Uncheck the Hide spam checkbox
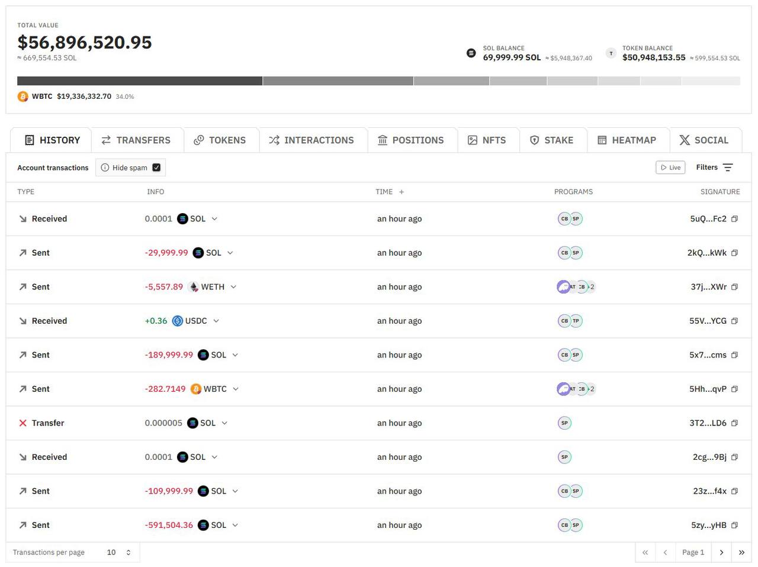 pos(156,167)
